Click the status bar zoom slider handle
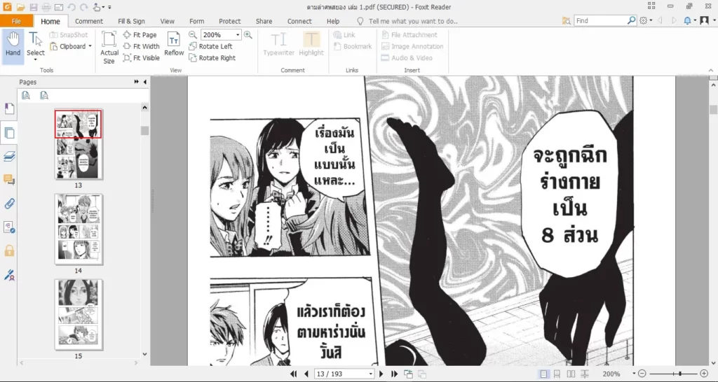Viewport: 718px width, 382px height. (680, 374)
